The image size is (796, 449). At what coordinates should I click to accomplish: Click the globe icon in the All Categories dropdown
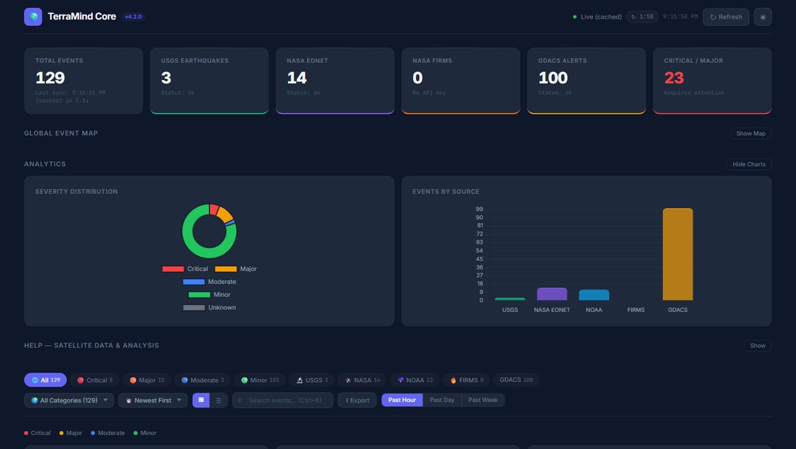point(34,401)
